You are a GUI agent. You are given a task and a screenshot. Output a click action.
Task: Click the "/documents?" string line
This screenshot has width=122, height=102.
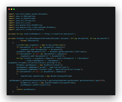pyautogui.click(x=43, y=61)
